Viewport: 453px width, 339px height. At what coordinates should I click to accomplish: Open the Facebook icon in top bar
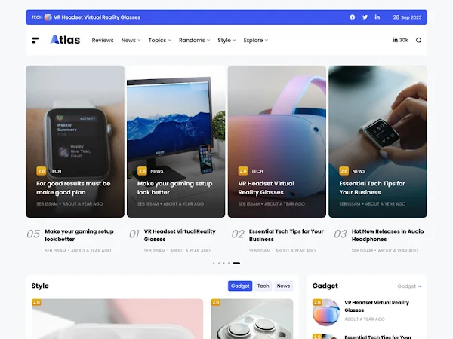tap(352, 17)
